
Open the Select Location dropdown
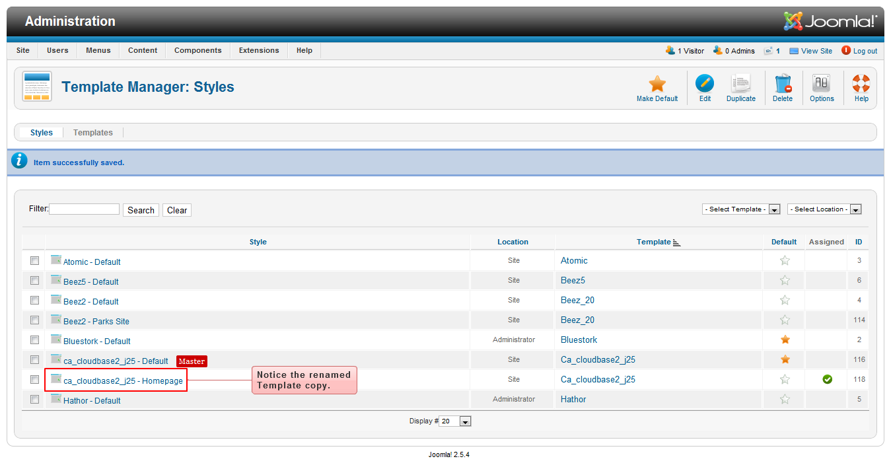click(x=824, y=209)
